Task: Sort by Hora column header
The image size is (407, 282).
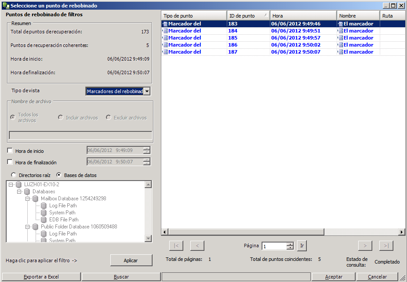Action: 303,16
